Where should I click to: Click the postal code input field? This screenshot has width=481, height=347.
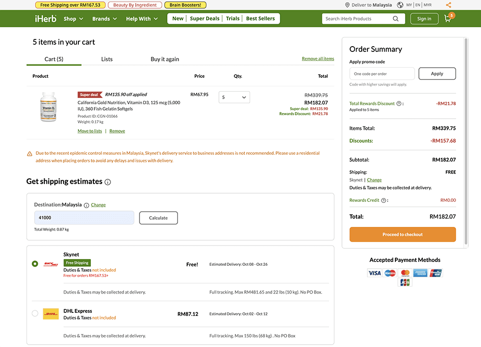[x=84, y=217]
